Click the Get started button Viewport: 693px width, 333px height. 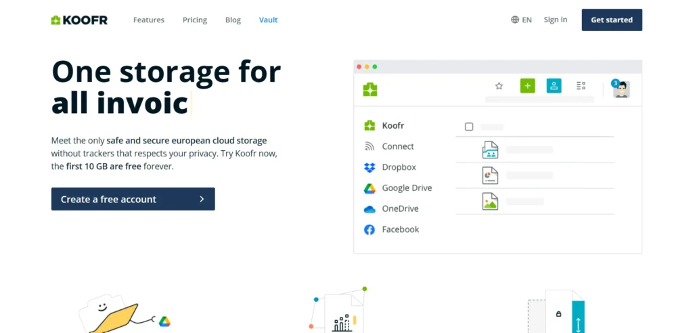click(x=612, y=20)
